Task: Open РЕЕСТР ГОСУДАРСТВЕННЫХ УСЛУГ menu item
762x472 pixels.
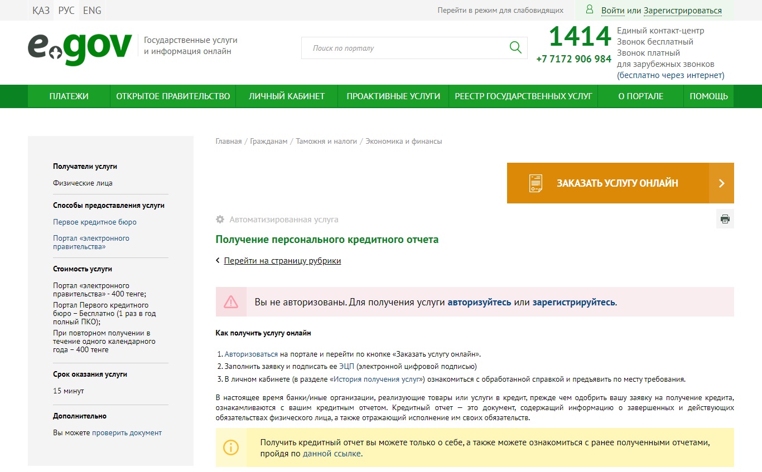Action: tap(523, 96)
